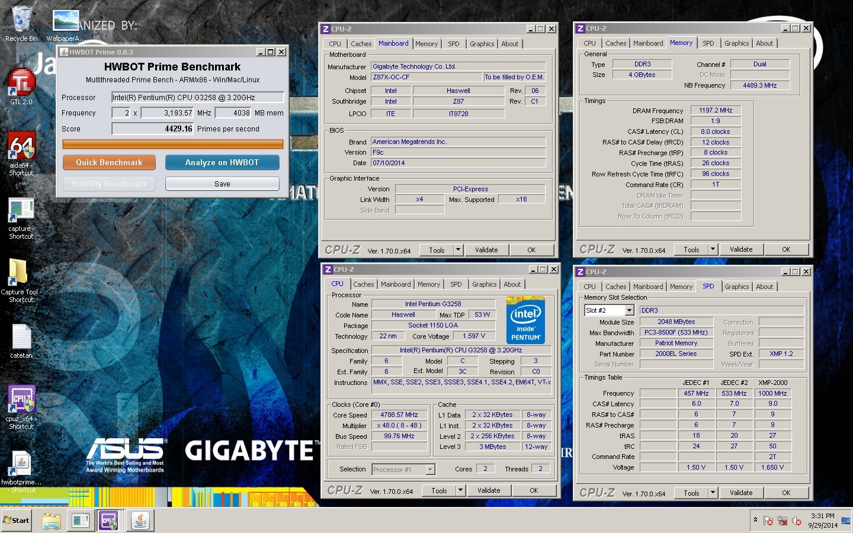853x533 pixels.
Task: Expand the Slot #2 memory slot dropdown
Action: pyautogui.click(x=629, y=310)
